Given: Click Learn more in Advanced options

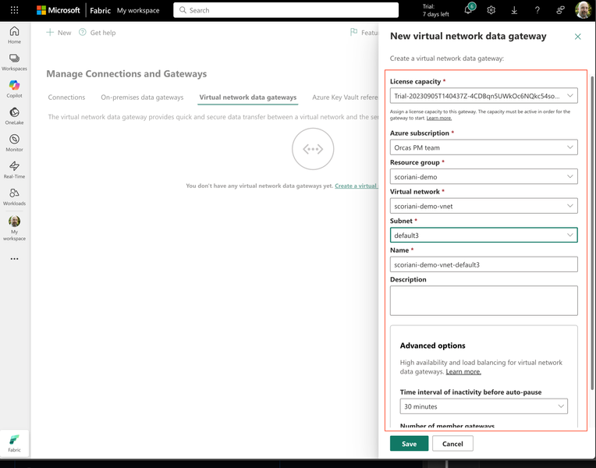Looking at the screenshot, I should pos(463,372).
